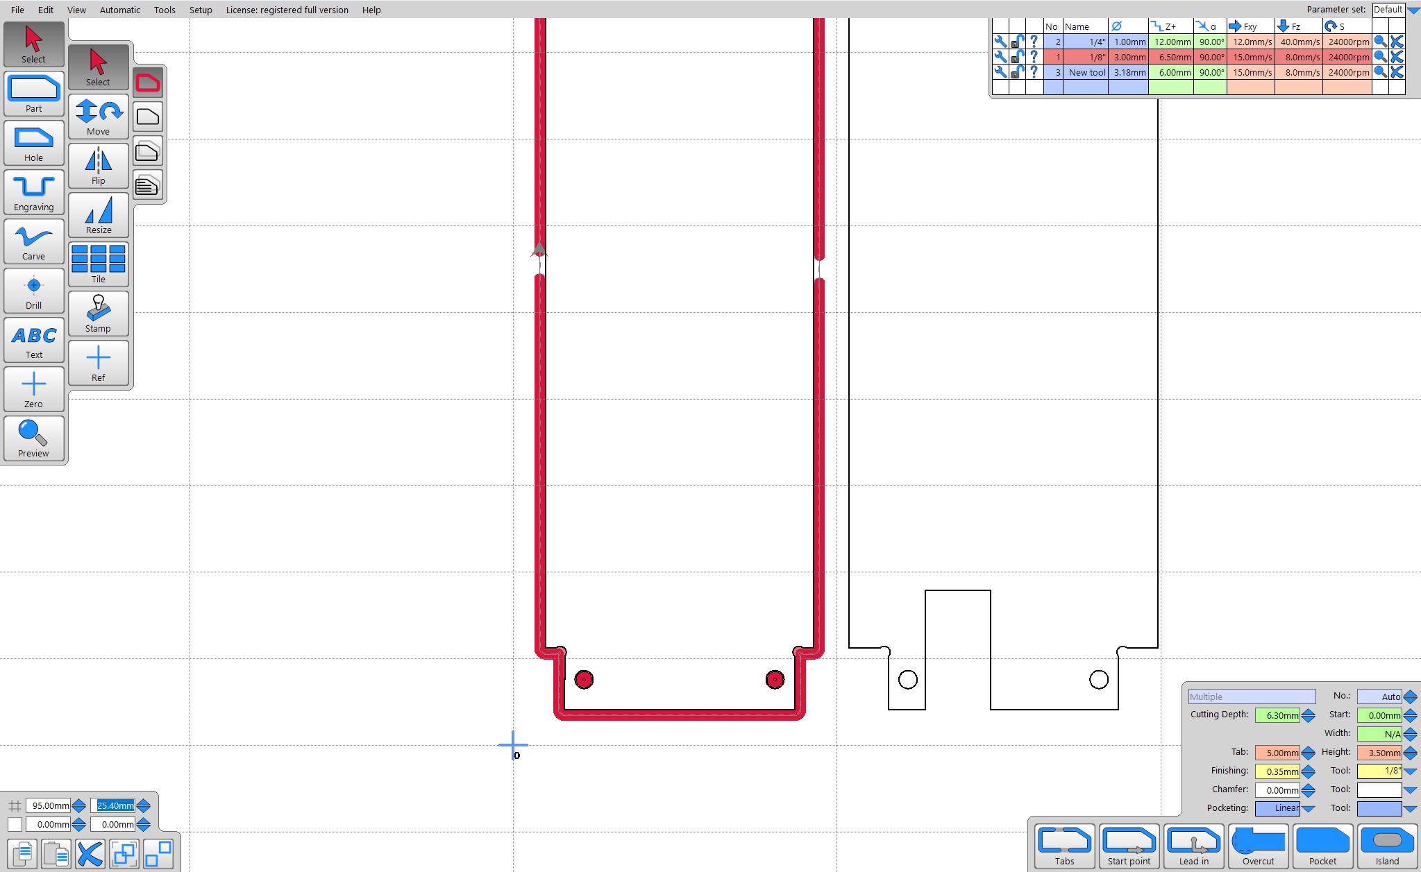Toggle the lock on New tool row
Image resolution: width=1421 pixels, height=872 pixels.
[1017, 72]
